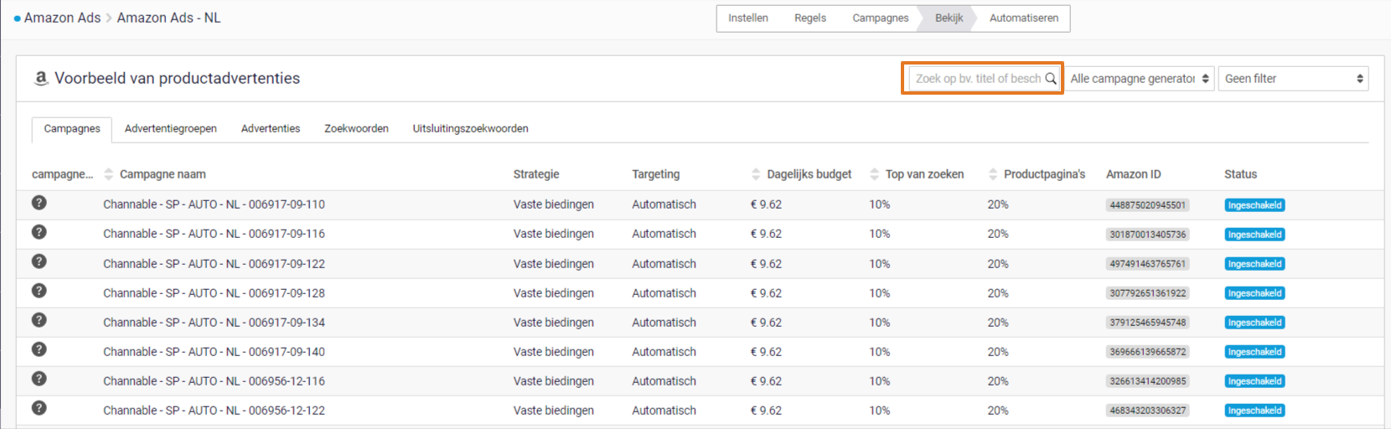Select campaign name ending 006917-09-140

tap(214, 352)
